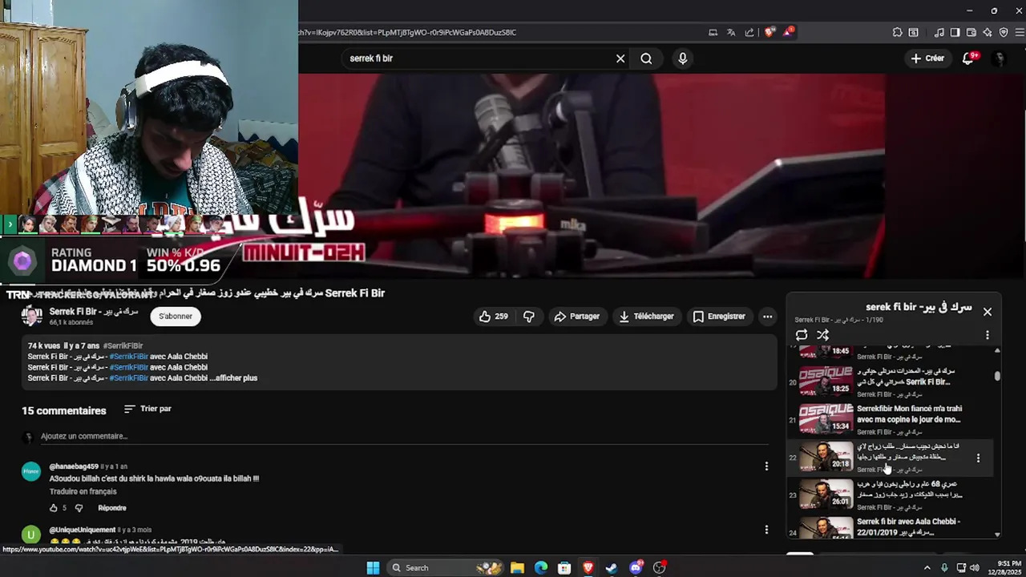Open three-dot menu for playlist video 22
The height and width of the screenshot is (577, 1026).
click(978, 458)
